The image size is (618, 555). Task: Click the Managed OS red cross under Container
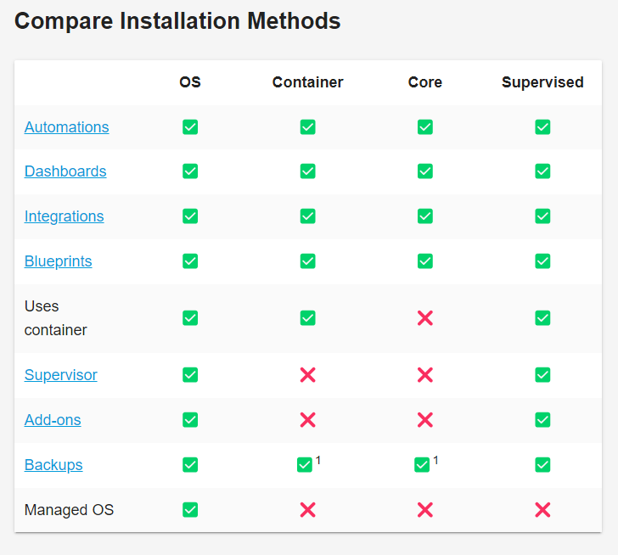click(x=308, y=510)
